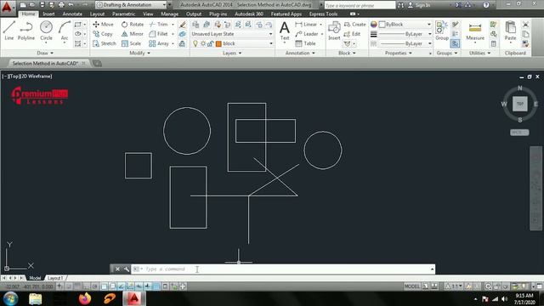Choose the Linear dimension tool
544x306 pixels.
click(x=306, y=25)
